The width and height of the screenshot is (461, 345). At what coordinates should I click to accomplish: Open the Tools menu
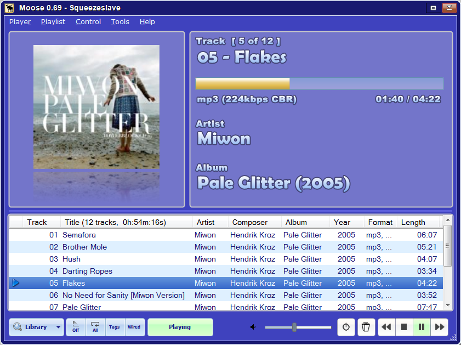[120, 22]
